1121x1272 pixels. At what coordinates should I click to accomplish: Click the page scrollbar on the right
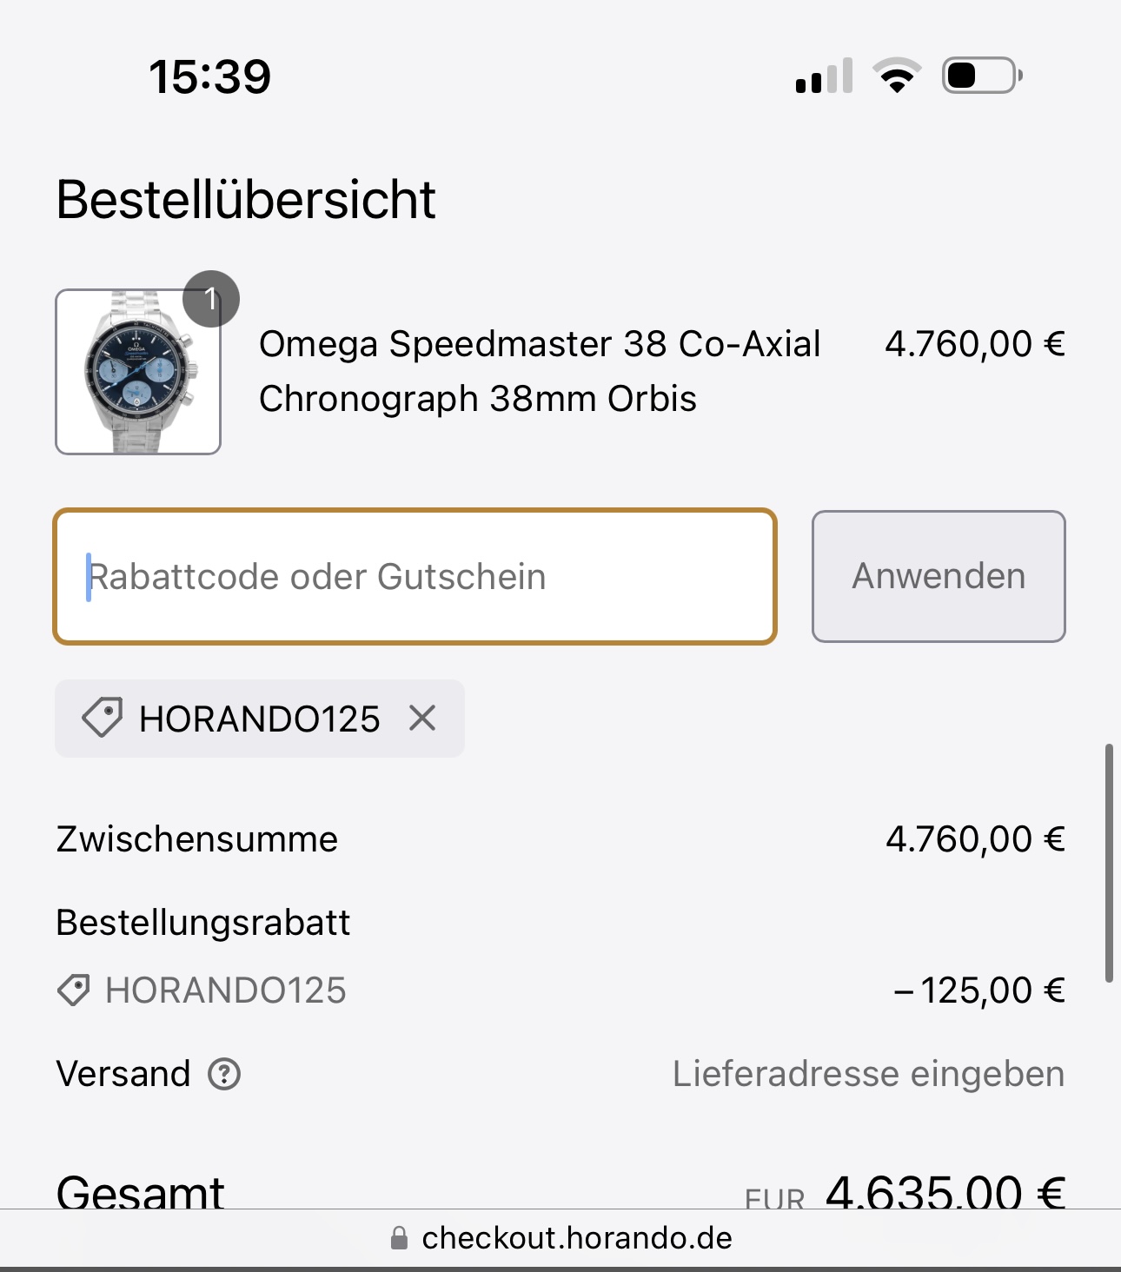pos(1109,863)
